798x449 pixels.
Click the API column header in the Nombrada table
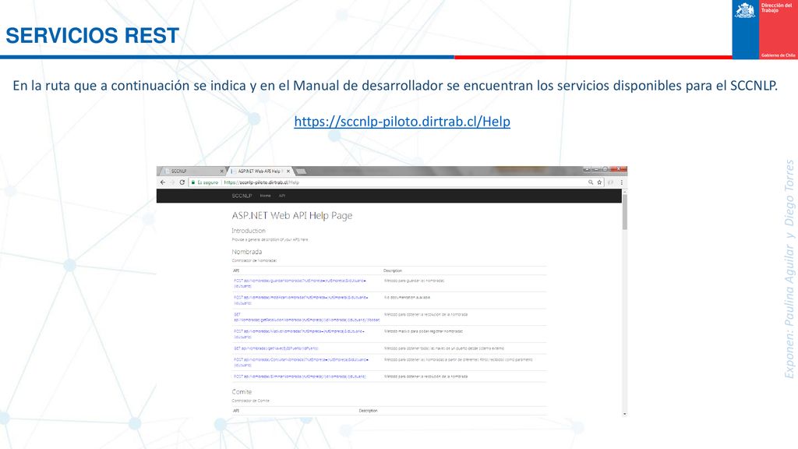click(x=236, y=270)
